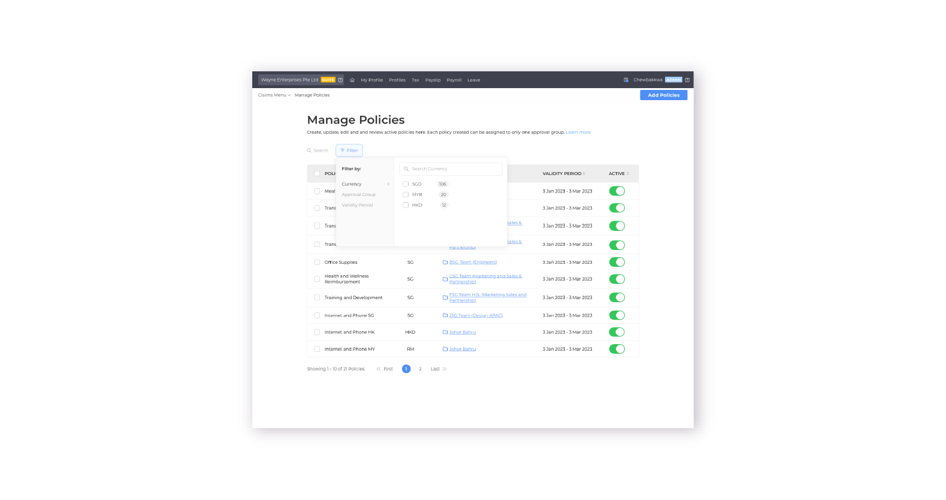Open Johor Bahru link in Internet and Phone MY row
Viewport: 946px width, 500px height.
coord(463,349)
